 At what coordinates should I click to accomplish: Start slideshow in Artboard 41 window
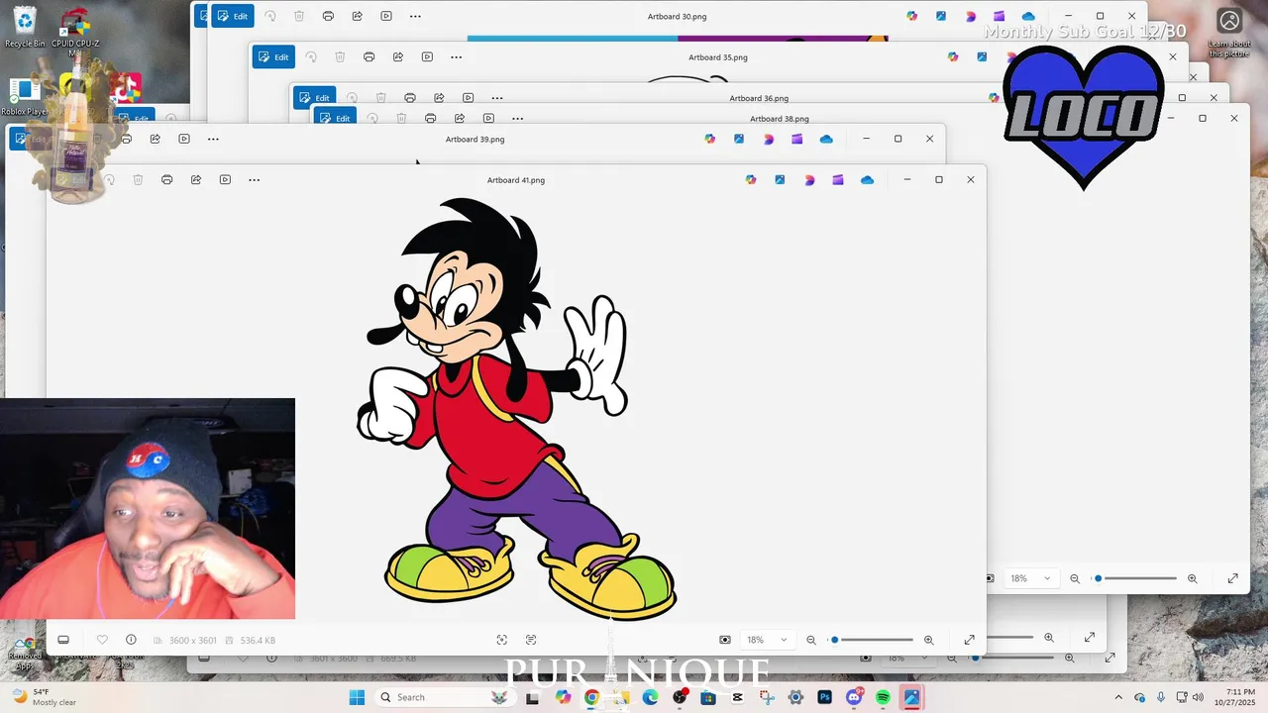225,179
